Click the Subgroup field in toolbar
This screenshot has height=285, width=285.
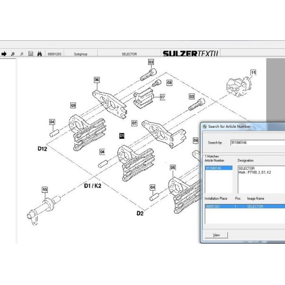pos(81,54)
